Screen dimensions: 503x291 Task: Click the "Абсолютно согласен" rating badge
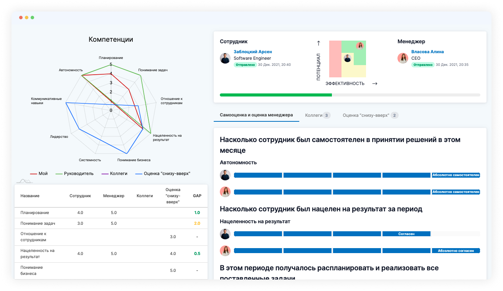tap(456, 250)
